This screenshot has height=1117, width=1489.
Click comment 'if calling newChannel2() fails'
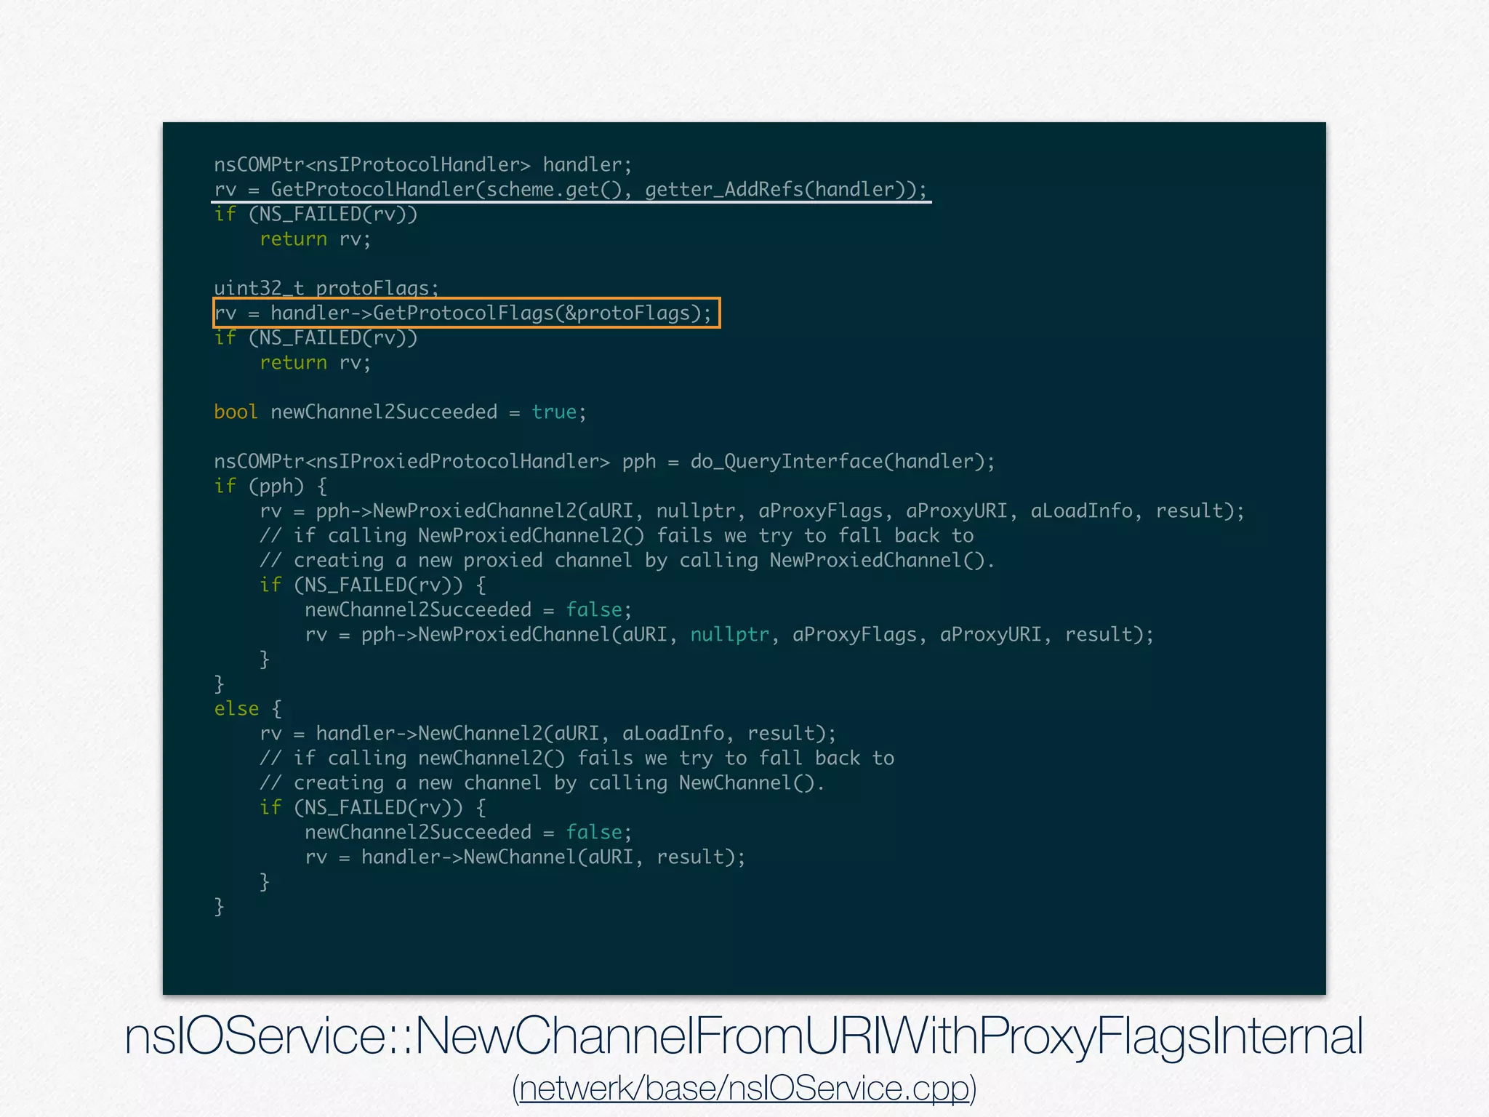pos(577,758)
